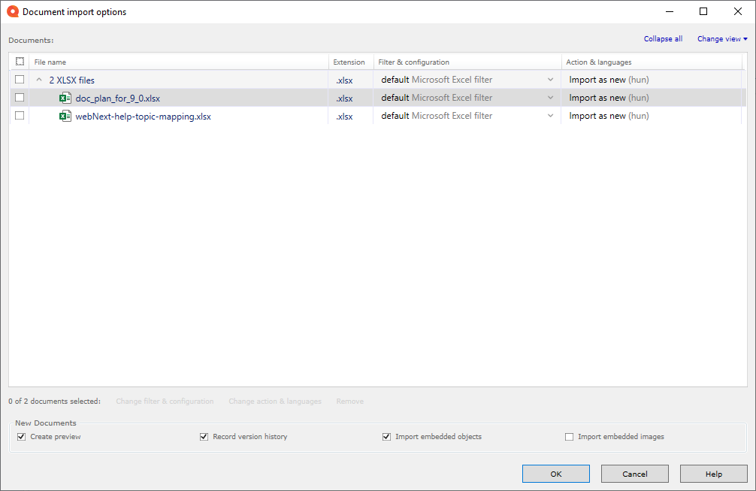Open the filter dropdown for doc_plan_for_9_0.xlsx
The width and height of the screenshot is (756, 491).
[551, 97]
